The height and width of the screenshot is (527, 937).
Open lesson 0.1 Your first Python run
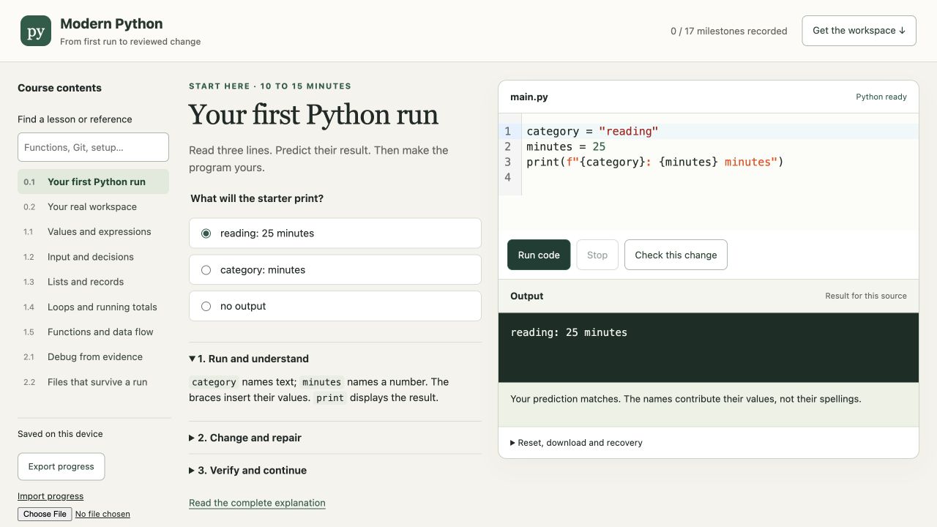[93, 182]
